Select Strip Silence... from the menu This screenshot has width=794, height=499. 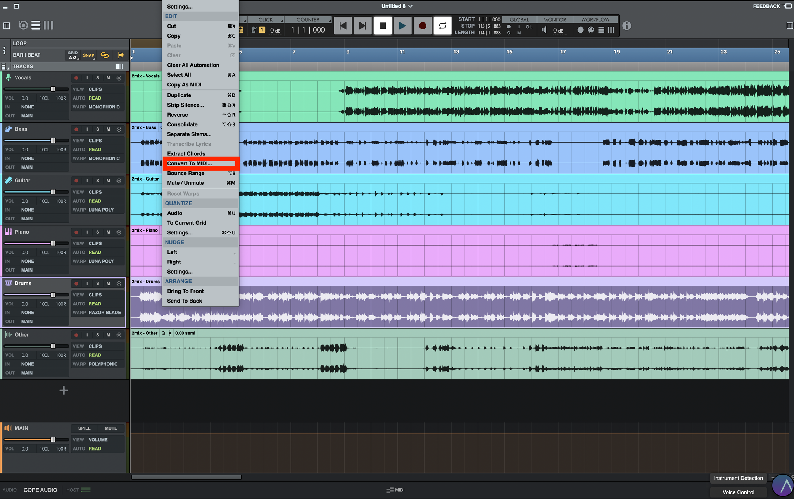click(200, 105)
